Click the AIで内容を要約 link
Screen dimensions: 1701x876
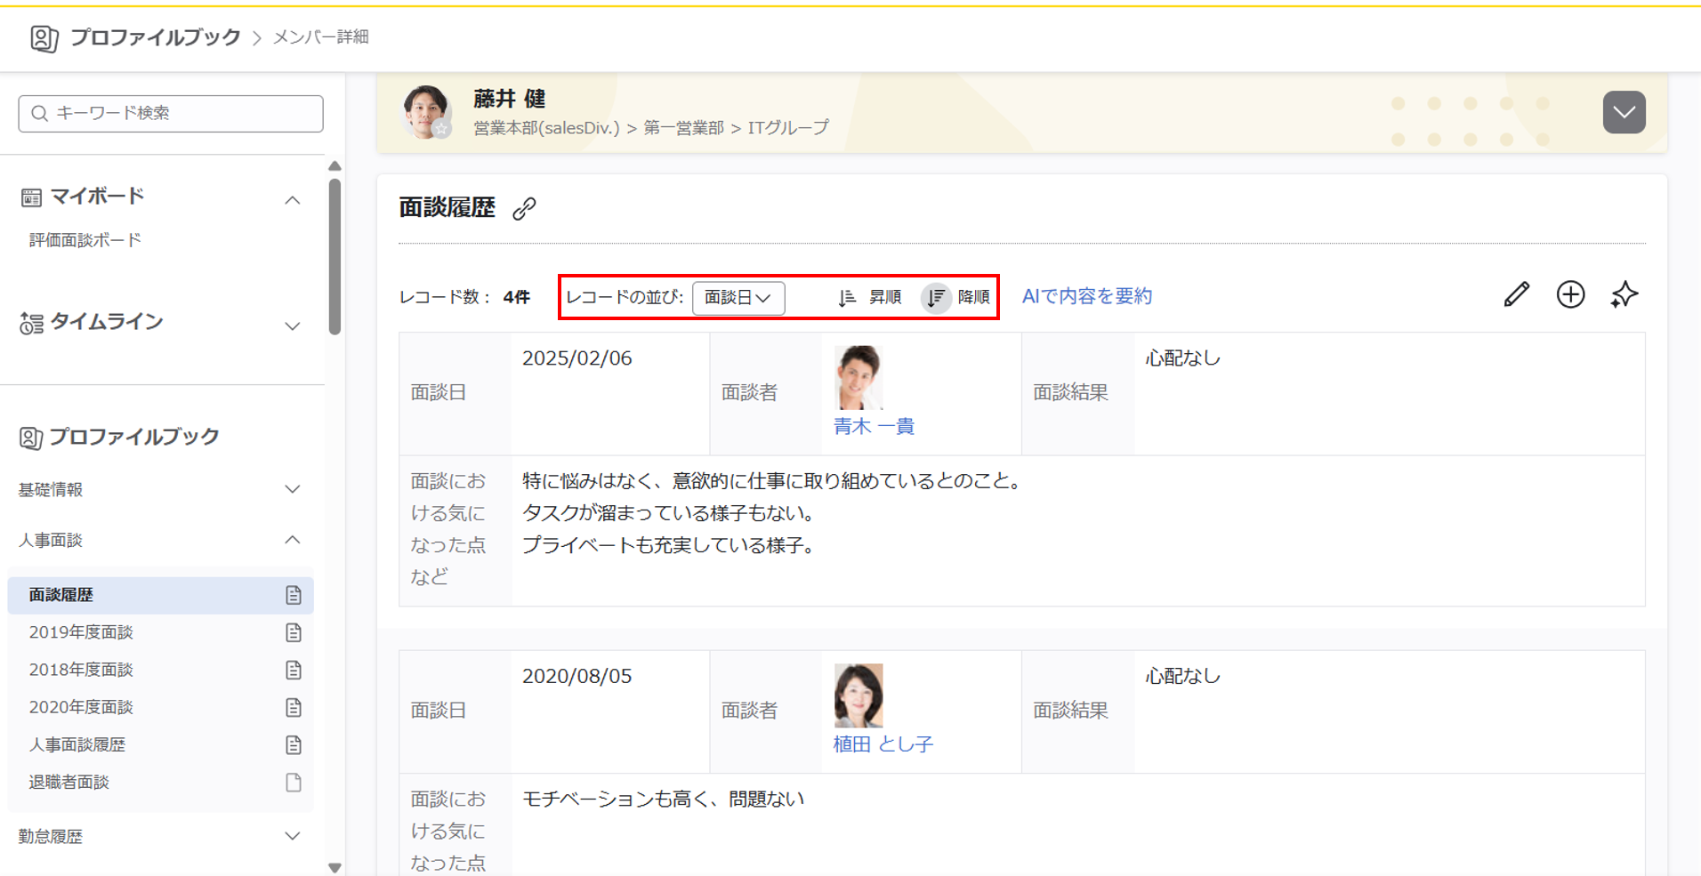coord(1086,296)
